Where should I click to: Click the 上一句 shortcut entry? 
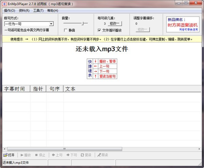tap(107, 66)
